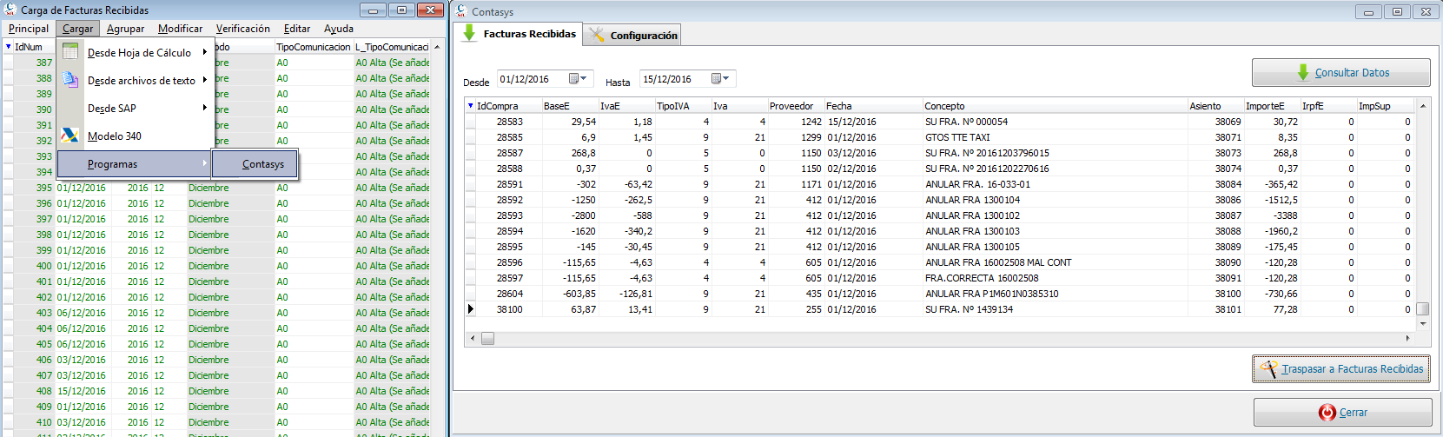This screenshot has width=1443, height=437.
Task: Click the Contasys grid vertical scrollbar thumb
Action: [x=1423, y=308]
